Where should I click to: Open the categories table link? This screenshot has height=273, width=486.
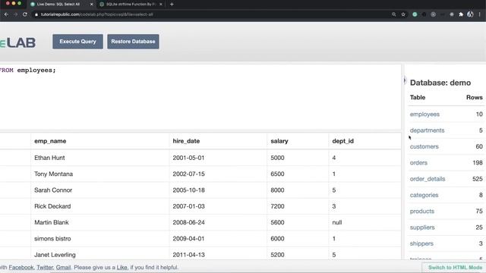(x=424, y=195)
